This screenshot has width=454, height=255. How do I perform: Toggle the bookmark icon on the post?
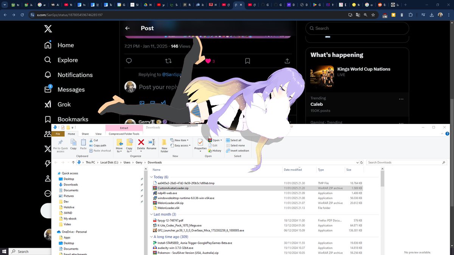click(x=247, y=61)
